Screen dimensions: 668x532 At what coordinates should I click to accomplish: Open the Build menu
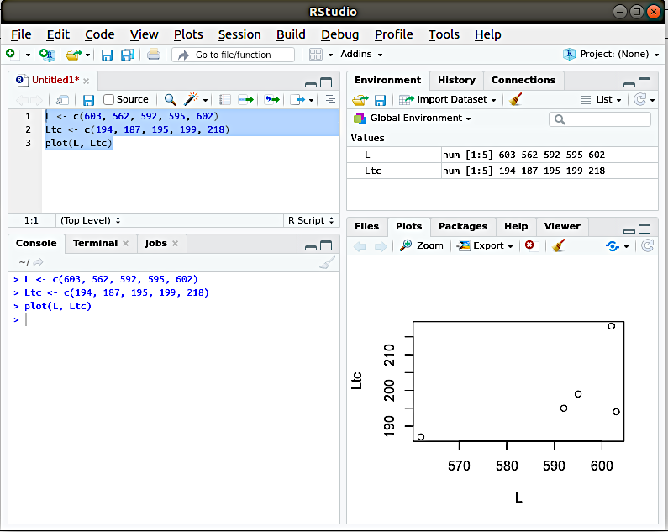[x=291, y=34]
